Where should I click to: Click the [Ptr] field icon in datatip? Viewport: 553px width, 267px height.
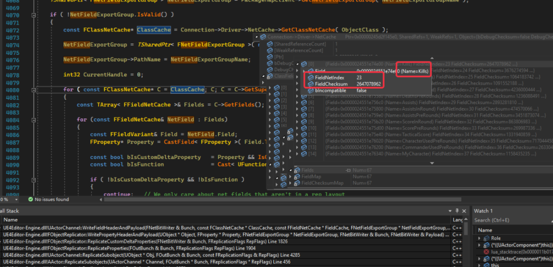pyautogui.click(x=270, y=57)
